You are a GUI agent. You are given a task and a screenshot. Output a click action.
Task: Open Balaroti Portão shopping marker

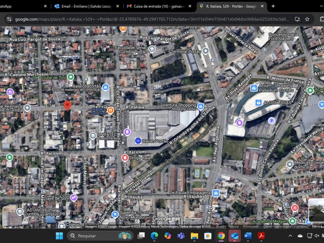click(106, 87)
